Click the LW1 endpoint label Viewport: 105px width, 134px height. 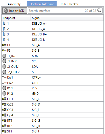tap(10, 77)
